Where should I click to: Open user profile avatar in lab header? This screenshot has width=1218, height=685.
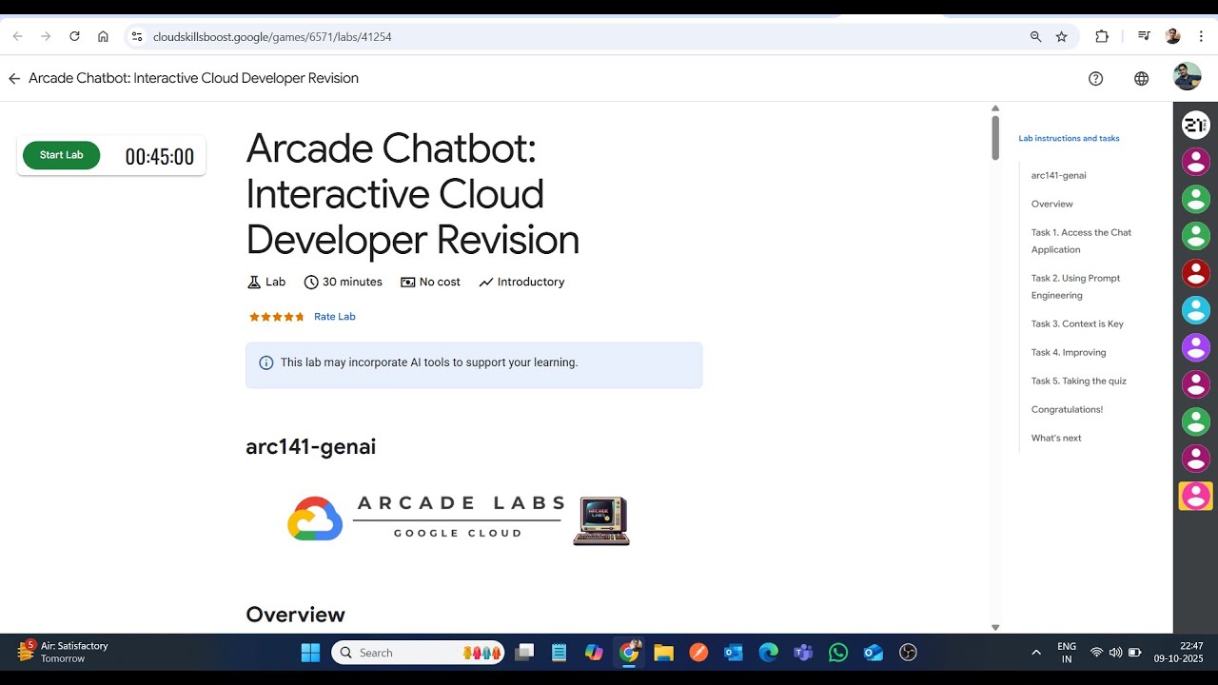point(1187,77)
